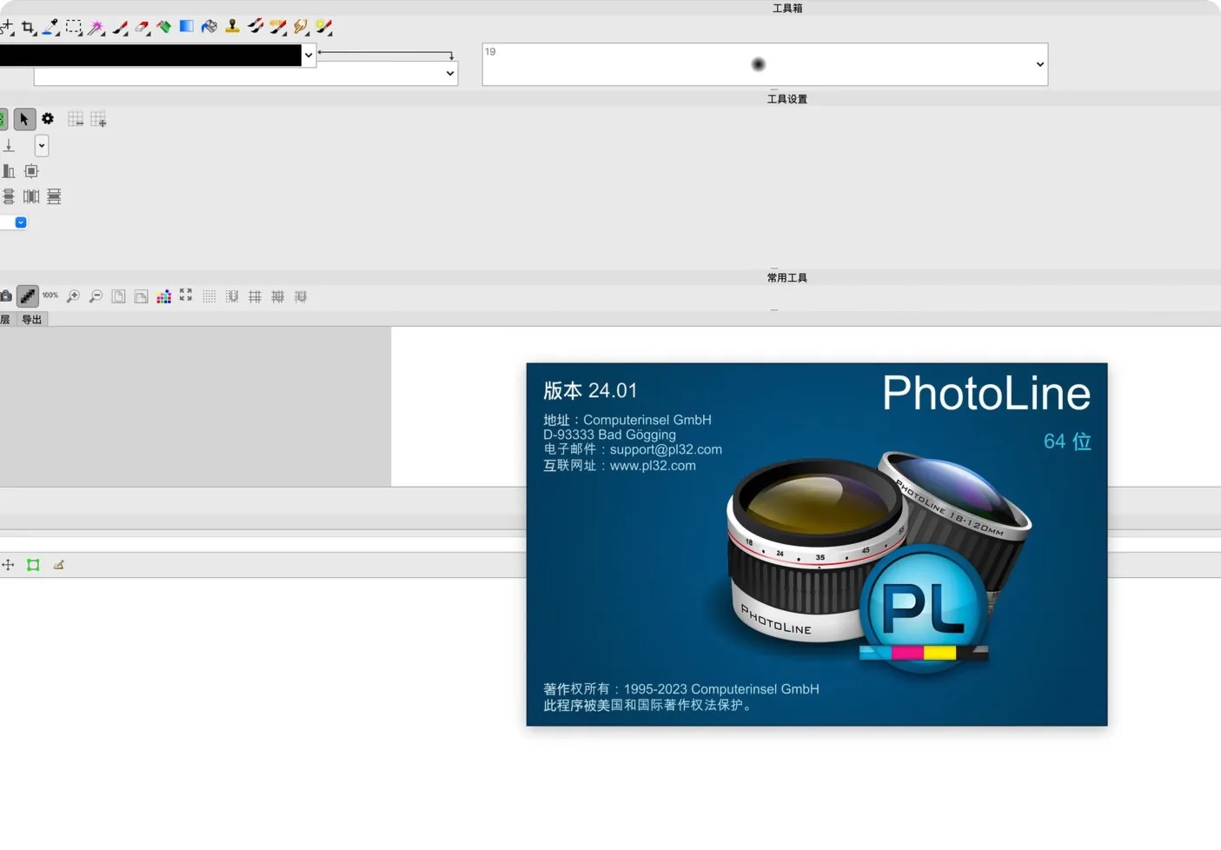Select the Clone Stamp tool

(x=232, y=26)
